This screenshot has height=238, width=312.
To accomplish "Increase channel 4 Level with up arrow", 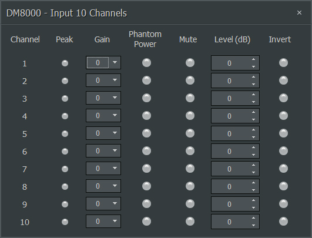I will pyautogui.click(x=253, y=112).
